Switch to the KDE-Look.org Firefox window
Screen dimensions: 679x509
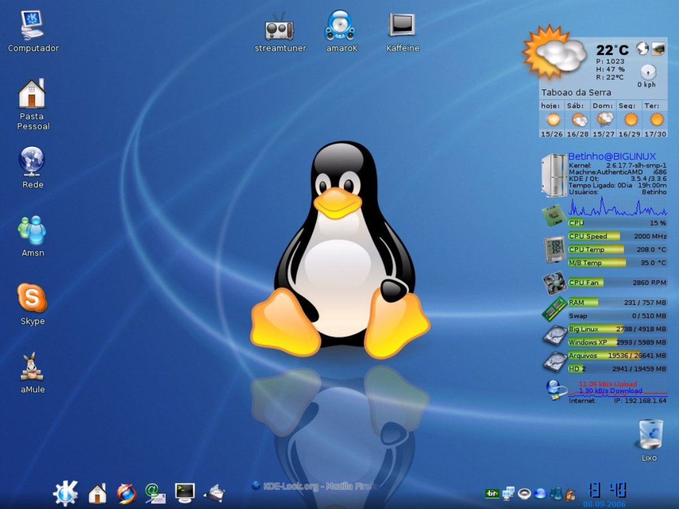click(x=315, y=485)
